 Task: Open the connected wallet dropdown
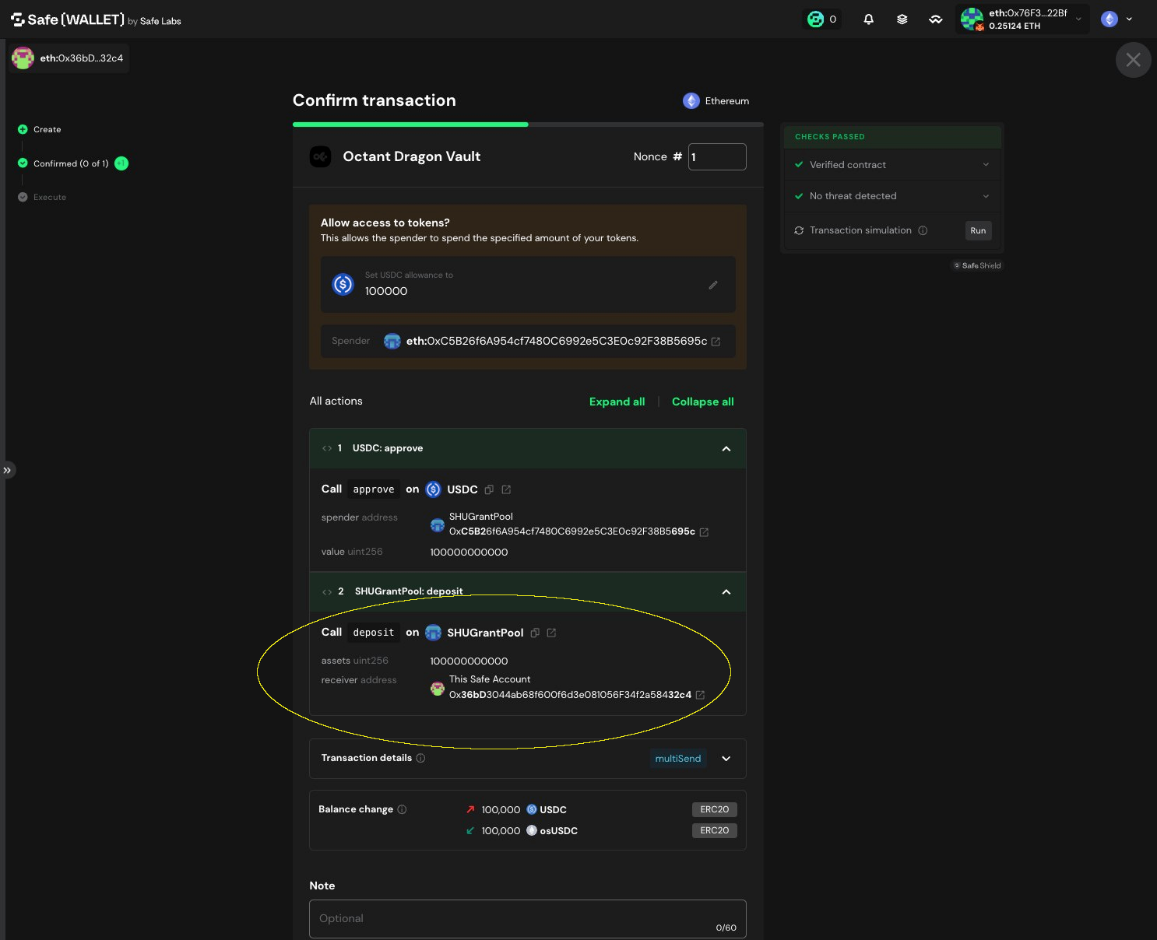[1022, 19]
